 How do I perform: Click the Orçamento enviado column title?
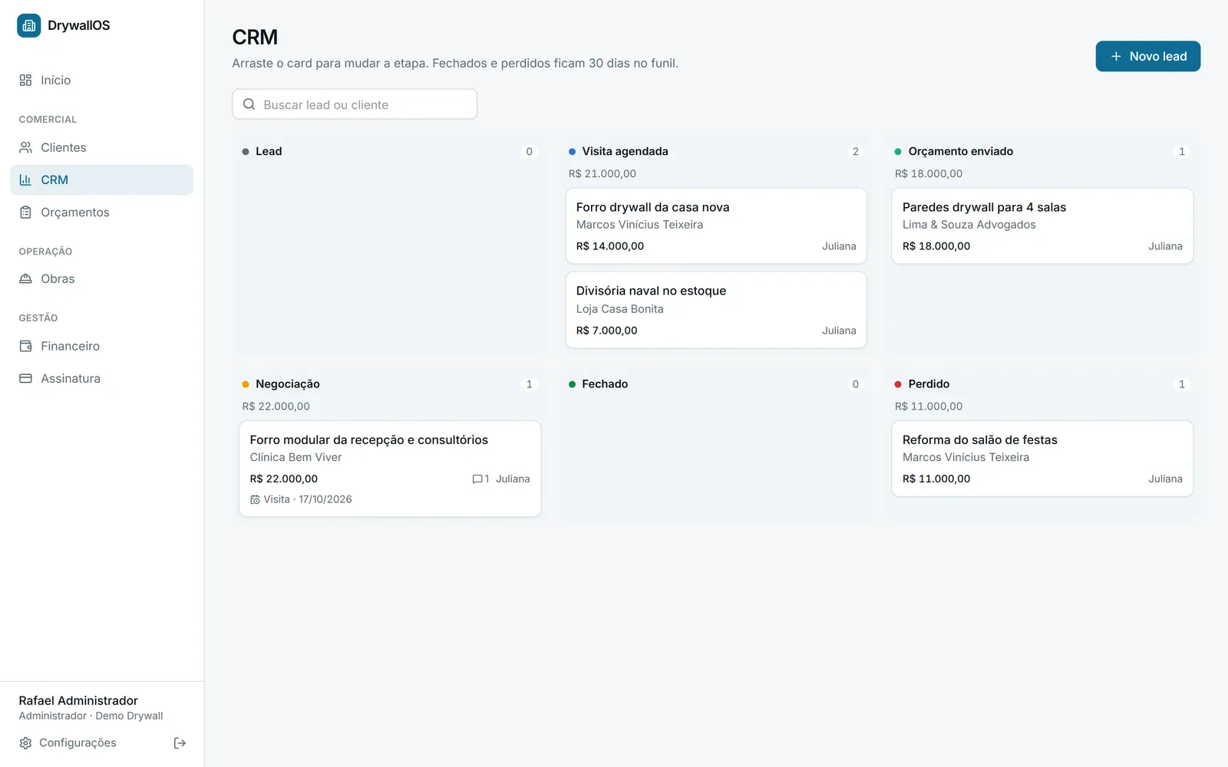click(960, 152)
